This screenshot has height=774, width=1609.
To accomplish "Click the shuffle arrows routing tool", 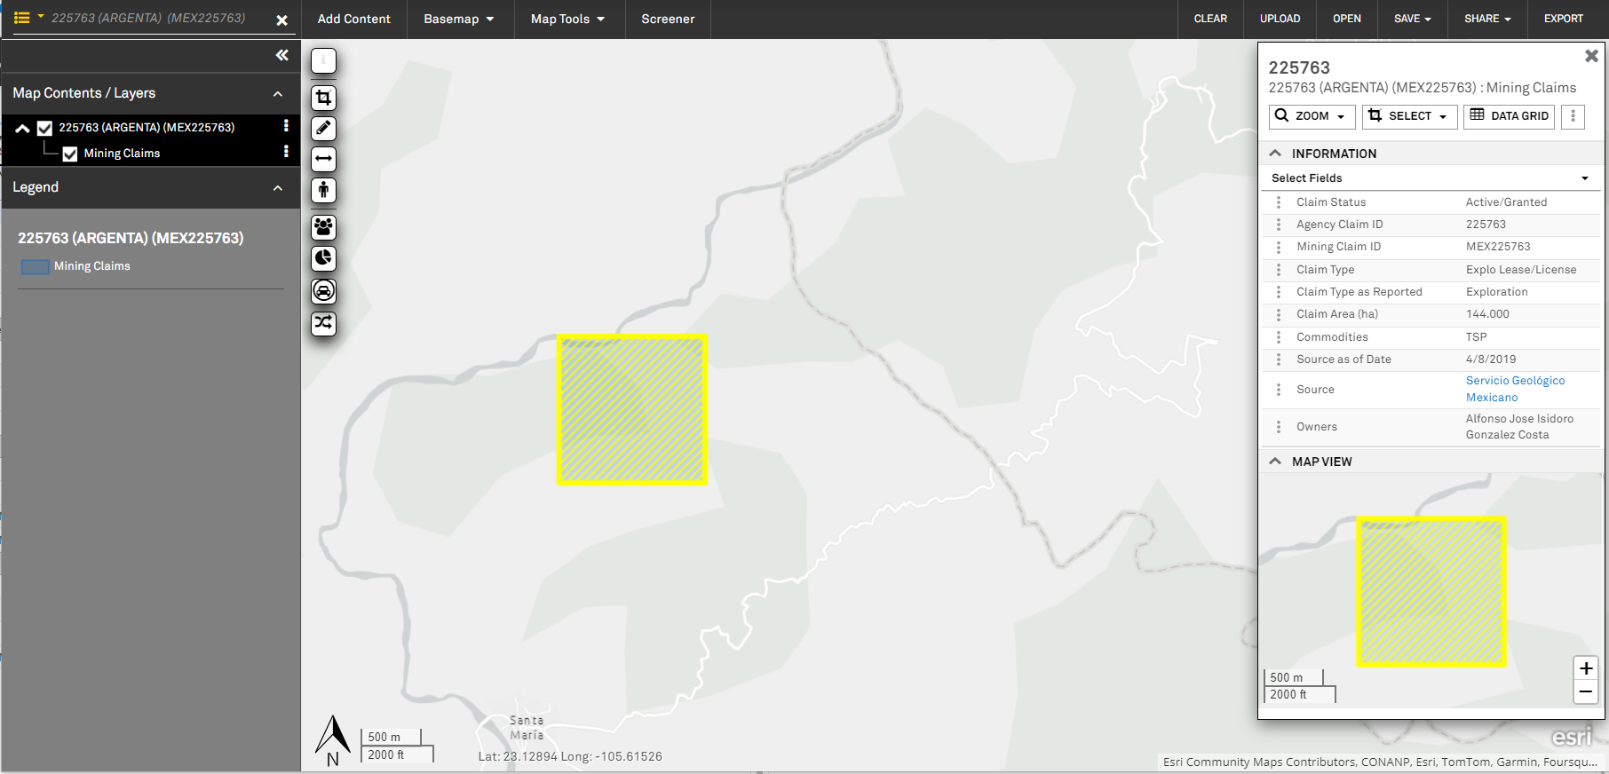I will click(324, 323).
